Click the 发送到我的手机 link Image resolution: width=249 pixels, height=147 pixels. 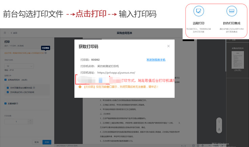156,60
